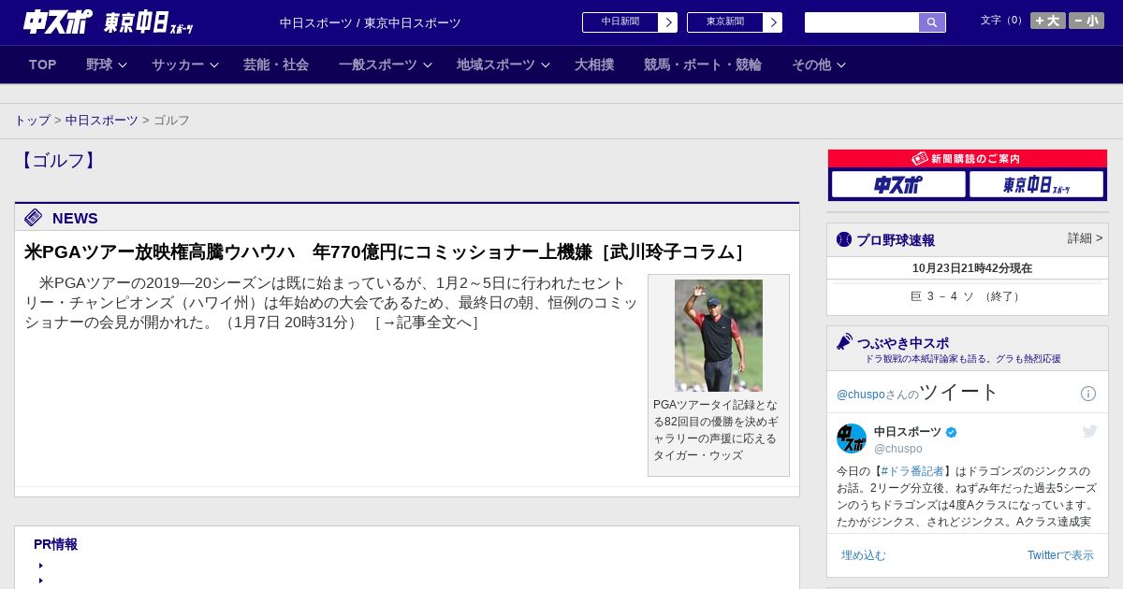
Task: Click the PR情報 heading
Action: coord(55,544)
